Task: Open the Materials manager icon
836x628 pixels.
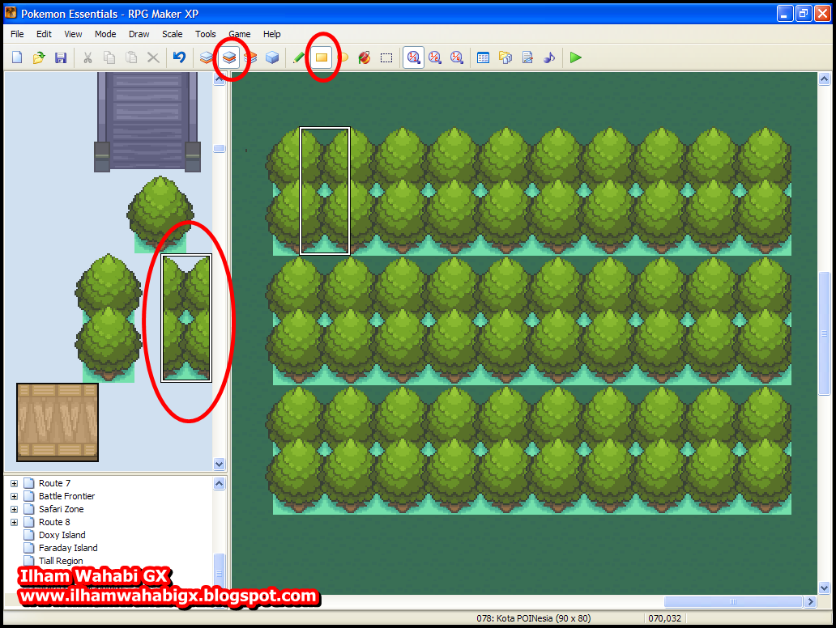Action: [505, 57]
